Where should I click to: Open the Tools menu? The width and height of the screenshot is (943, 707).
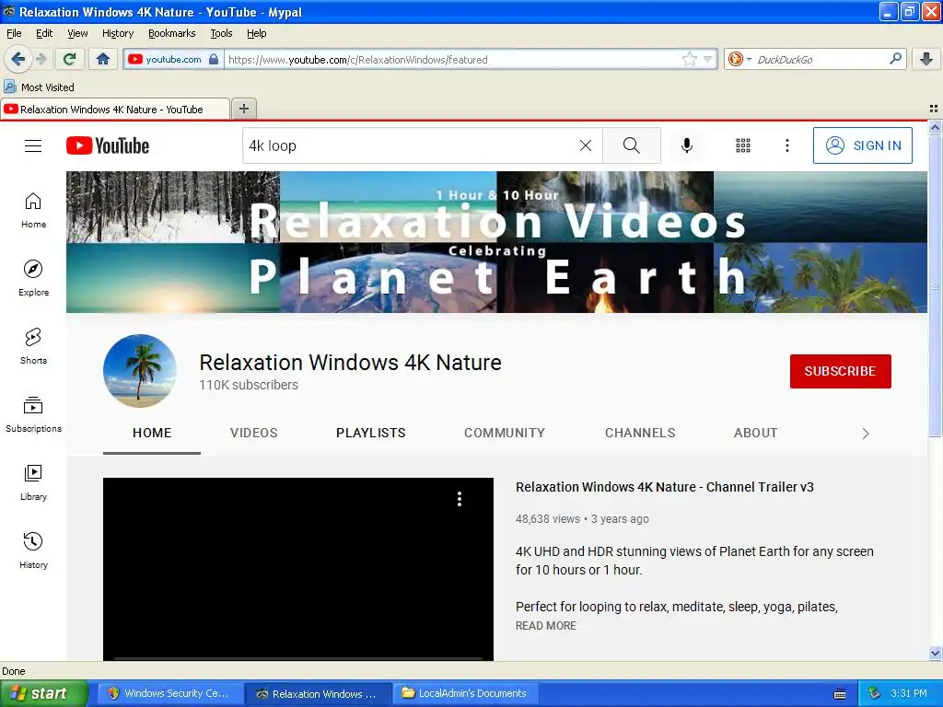[221, 33]
